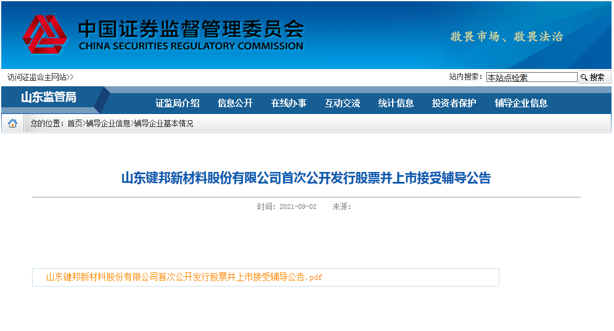Screen dimensions: 614x331
Task: Click the home icon in breadcrumb bar
Action: [x=12, y=123]
